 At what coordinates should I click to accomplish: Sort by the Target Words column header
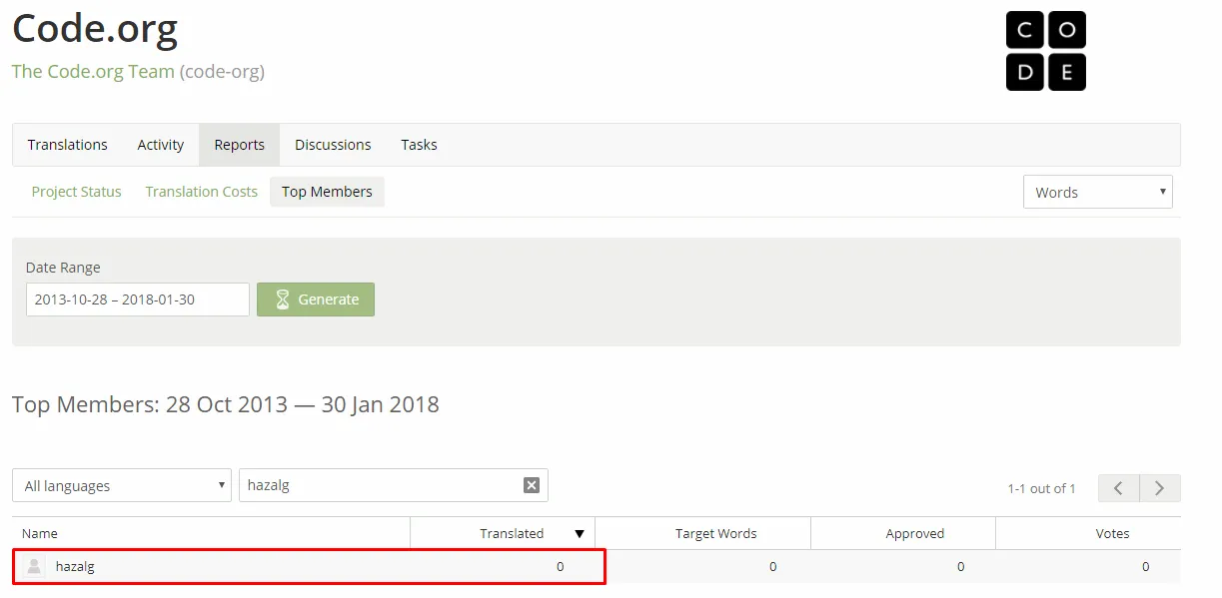[702, 533]
